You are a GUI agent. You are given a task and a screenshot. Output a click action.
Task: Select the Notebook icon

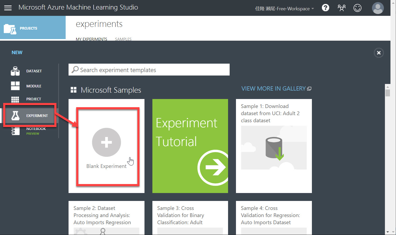coord(16,131)
